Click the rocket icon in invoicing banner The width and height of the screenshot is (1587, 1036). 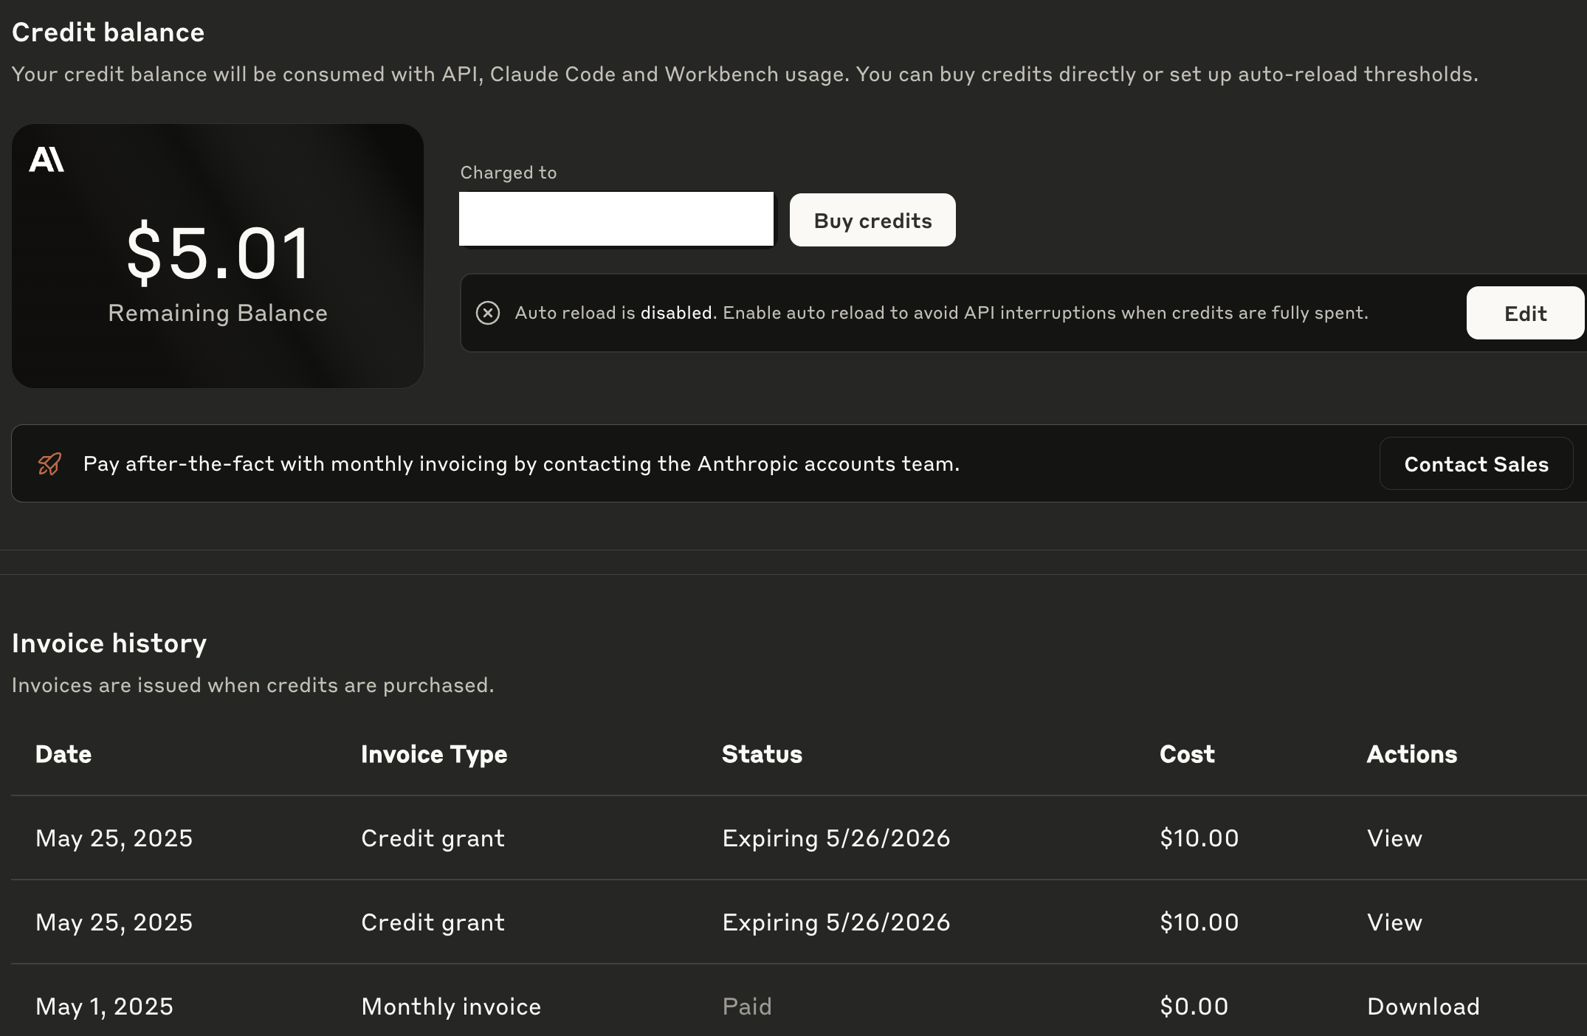click(50, 464)
